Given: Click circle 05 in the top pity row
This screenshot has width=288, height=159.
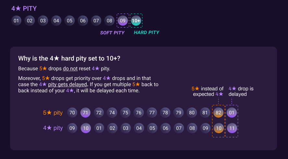Looking at the screenshot, I should click(x=69, y=21).
